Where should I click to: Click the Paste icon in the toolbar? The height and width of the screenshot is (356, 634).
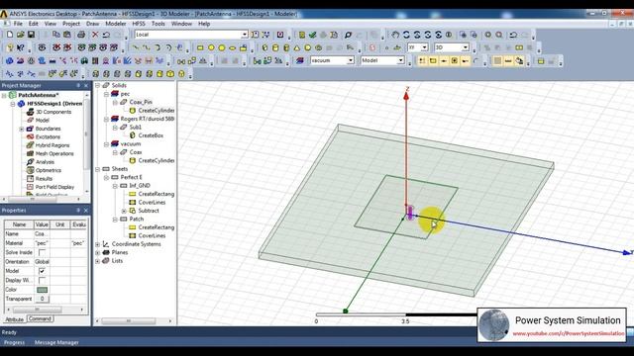pyautogui.click(x=66, y=35)
